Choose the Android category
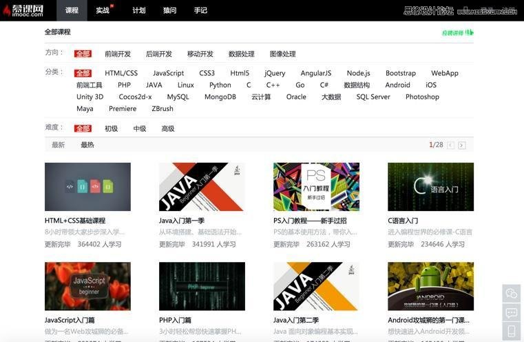 coord(398,85)
